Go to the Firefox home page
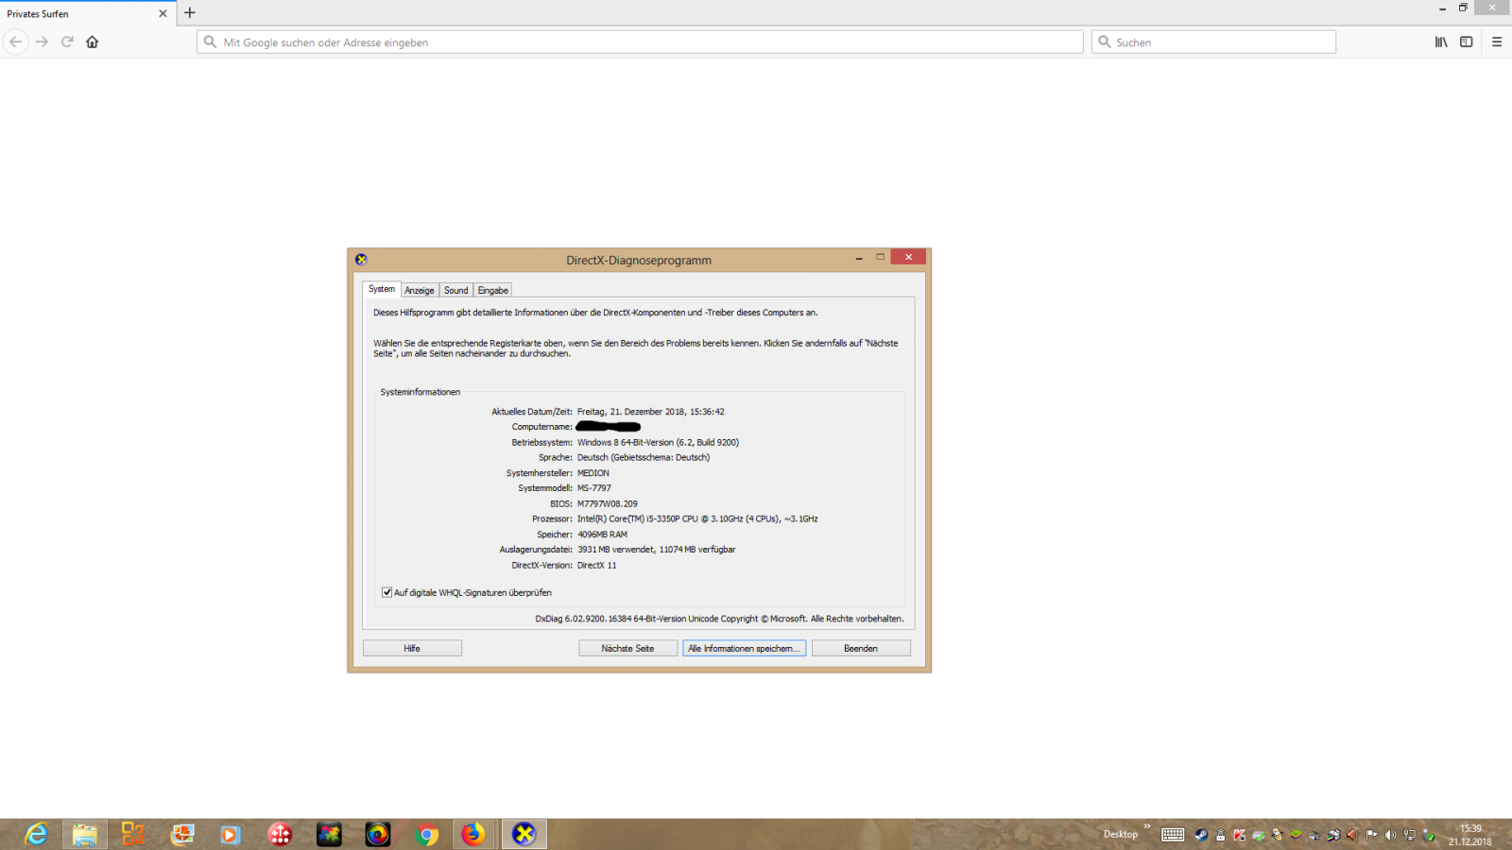This screenshot has width=1512, height=850. click(92, 42)
